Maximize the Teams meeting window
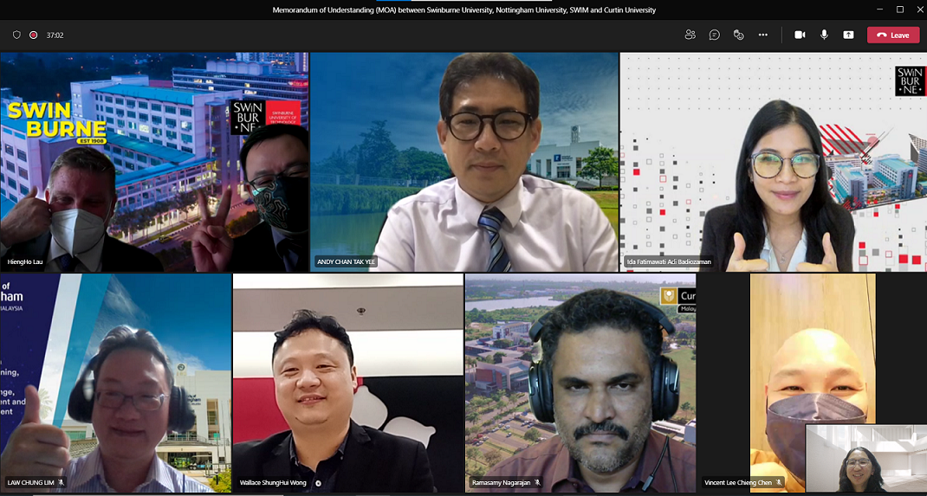This screenshot has width=927, height=496. (900, 10)
